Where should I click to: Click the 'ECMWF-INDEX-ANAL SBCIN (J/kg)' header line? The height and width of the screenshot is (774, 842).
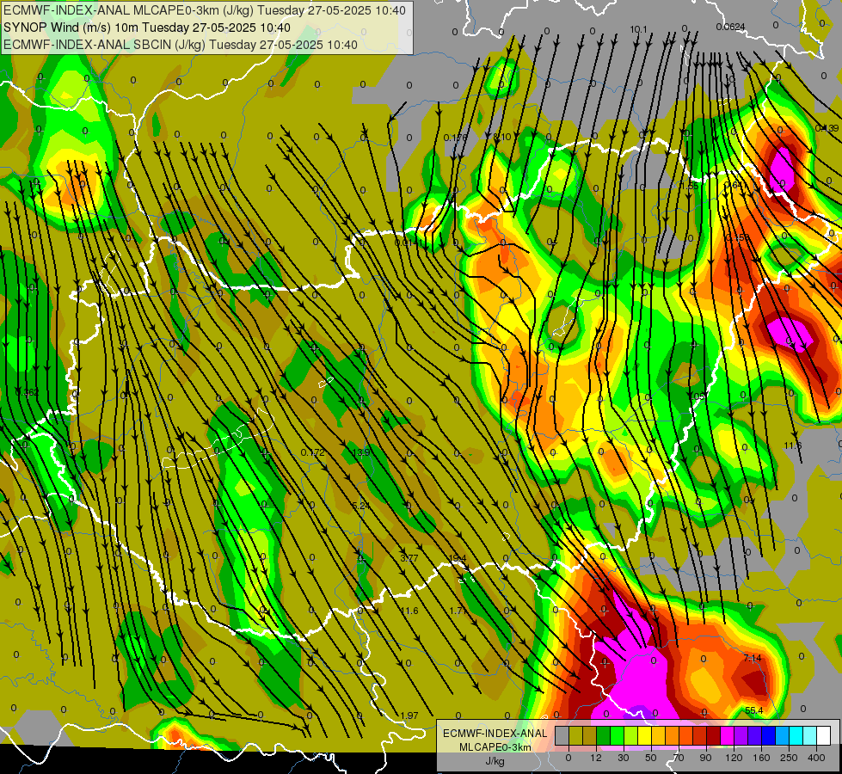[181, 45]
